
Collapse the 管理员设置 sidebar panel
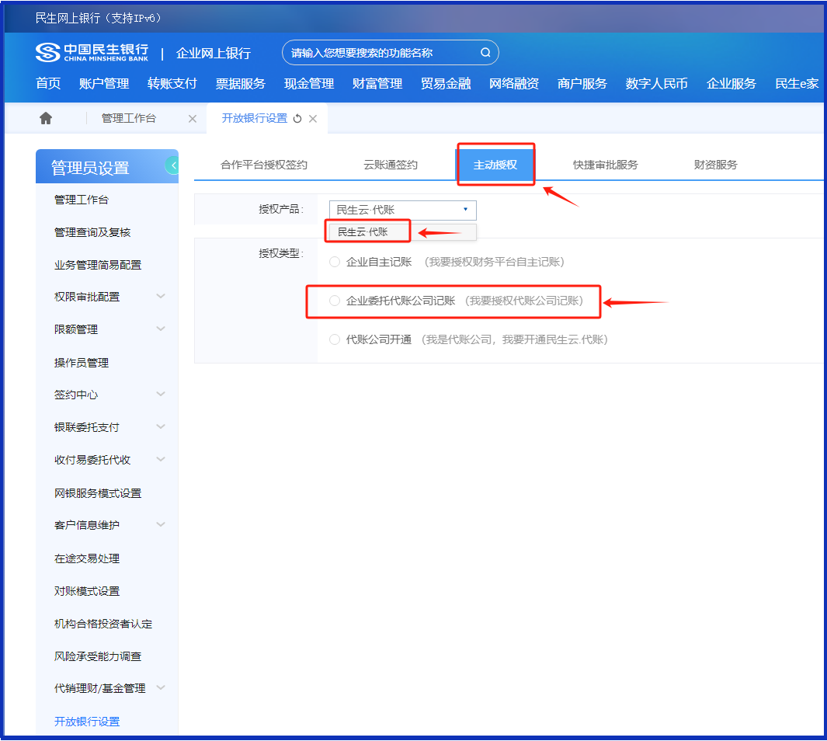[172, 165]
